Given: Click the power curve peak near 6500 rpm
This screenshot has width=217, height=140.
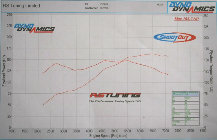Looking at the screenshot, I should point(151,54).
